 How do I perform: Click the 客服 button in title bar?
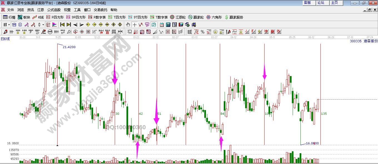click(307, 3)
